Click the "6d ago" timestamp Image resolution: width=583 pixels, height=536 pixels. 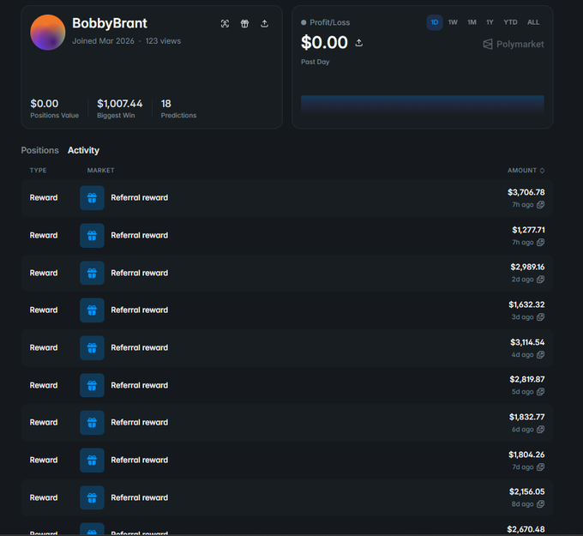pyautogui.click(x=522, y=430)
